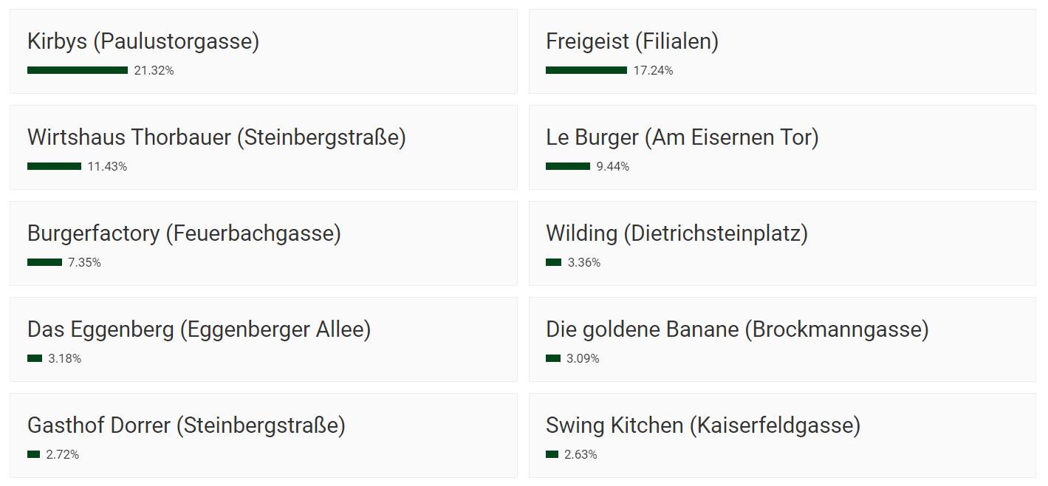
Task: Choose Le Burger (Am Eisernen Tor)
Action: (x=782, y=148)
